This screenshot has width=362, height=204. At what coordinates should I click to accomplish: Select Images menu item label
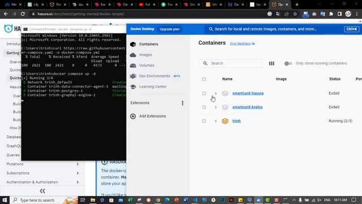pos(145,55)
